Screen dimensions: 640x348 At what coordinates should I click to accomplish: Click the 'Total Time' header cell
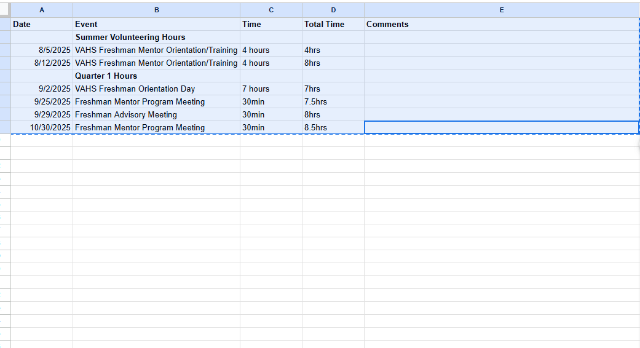333,24
